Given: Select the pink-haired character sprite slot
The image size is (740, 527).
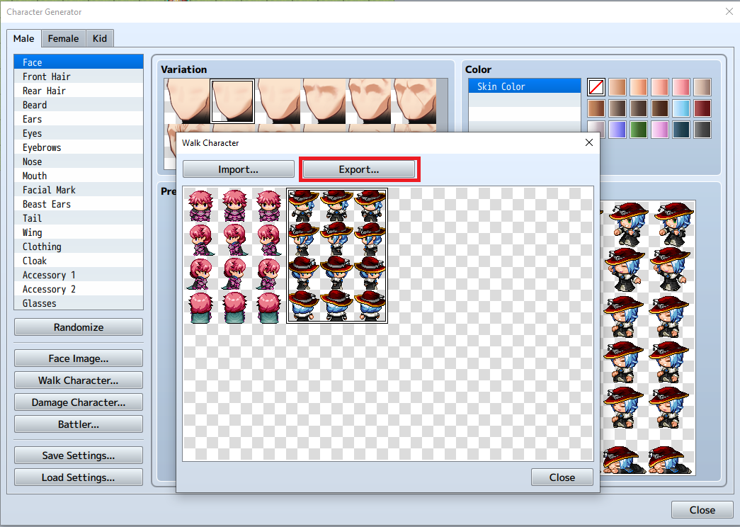Looking at the screenshot, I should [234, 256].
